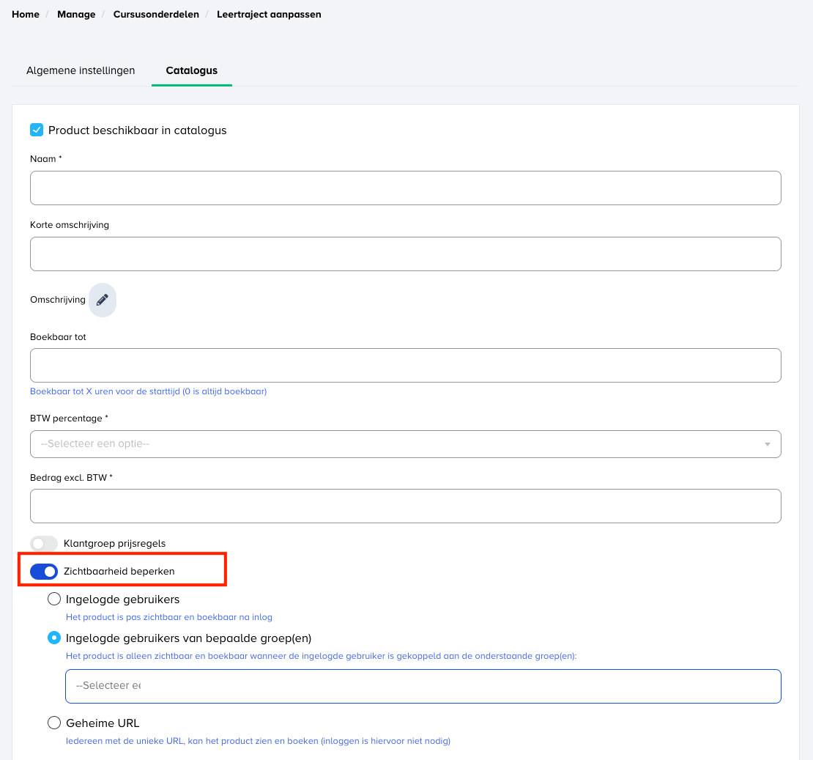Choose Ingelogde gebruikers van bepaalde groep(en) radio

[54, 638]
